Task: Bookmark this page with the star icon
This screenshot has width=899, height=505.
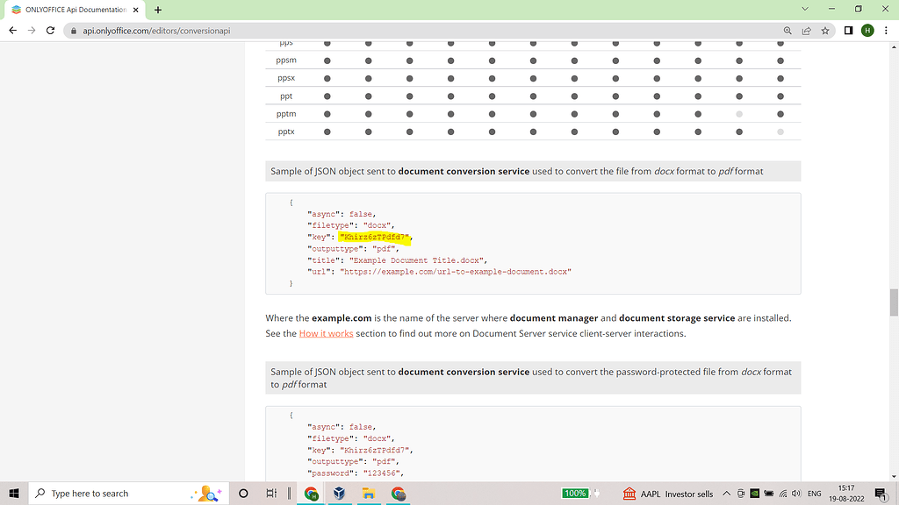Action: pos(824,30)
